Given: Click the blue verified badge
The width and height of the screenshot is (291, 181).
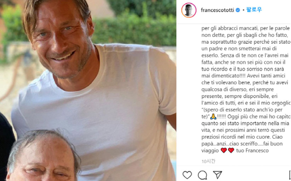Looking at the screenshot, I should tap(238, 10).
